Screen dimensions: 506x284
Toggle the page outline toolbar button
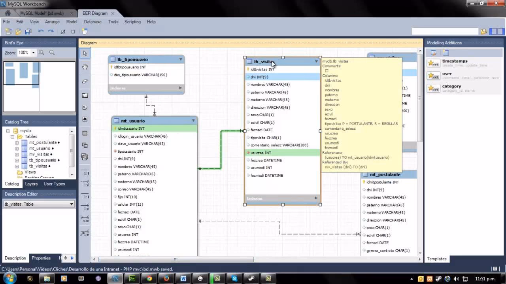point(73,31)
